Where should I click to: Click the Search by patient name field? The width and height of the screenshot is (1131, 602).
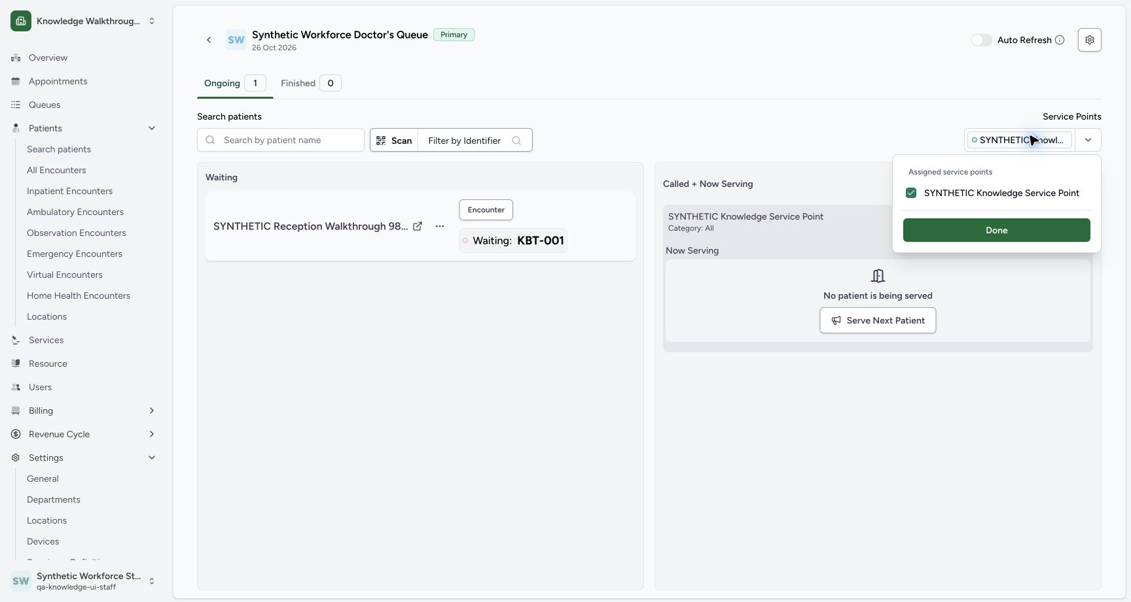pyautogui.click(x=281, y=140)
